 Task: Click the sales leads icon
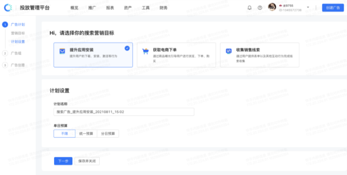click(229, 51)
